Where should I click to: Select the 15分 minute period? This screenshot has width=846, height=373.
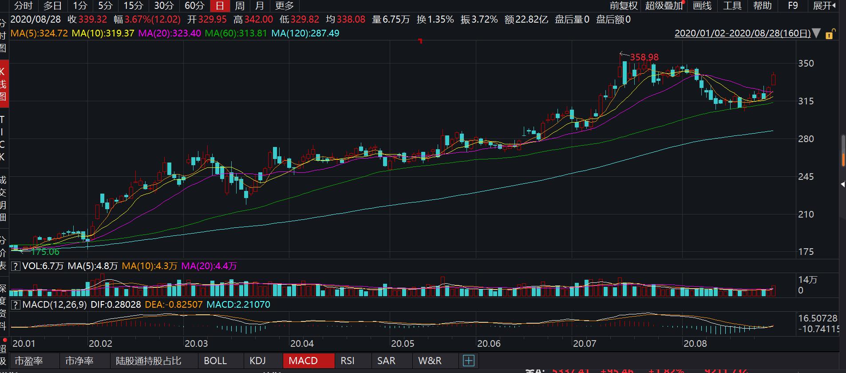133,6
